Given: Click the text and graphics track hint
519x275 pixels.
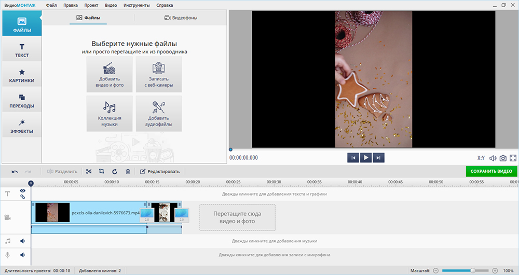Looking at the screenshot, I should pyautogui.click(x=275, y=194).
